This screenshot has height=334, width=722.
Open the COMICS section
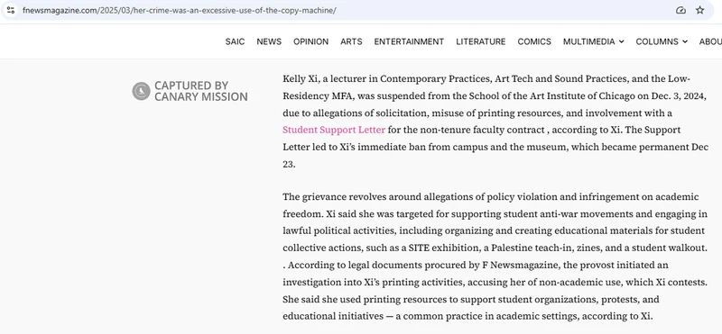point(534,41)
